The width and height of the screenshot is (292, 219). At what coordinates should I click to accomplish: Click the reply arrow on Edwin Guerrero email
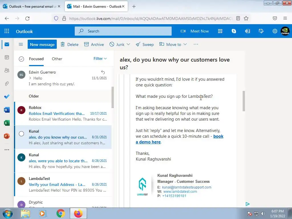(x=103, y=72)
